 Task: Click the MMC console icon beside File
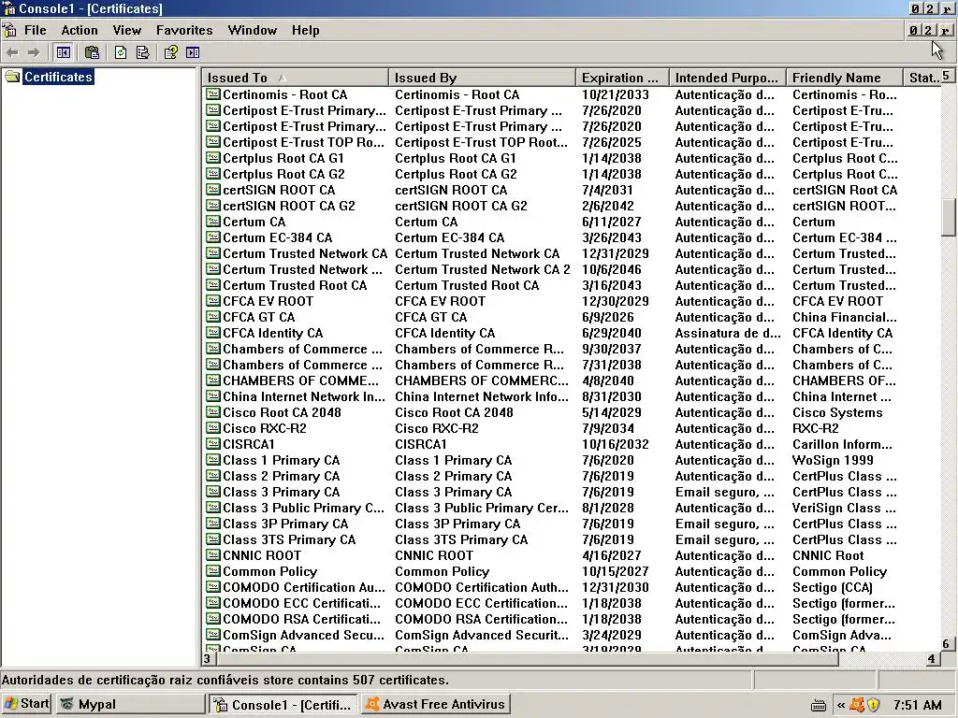pos(9,30)
